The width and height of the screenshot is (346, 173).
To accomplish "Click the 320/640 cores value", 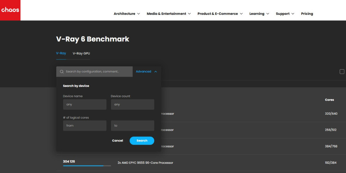I will tap(331, 113).
